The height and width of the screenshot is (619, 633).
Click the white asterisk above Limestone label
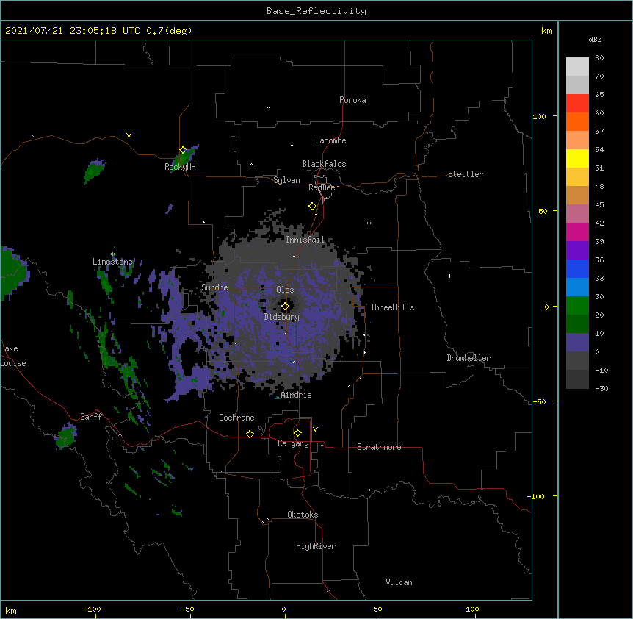(113, 254)
